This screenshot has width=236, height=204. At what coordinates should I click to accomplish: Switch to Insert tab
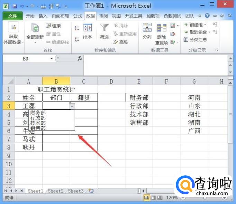coord(43,16)
